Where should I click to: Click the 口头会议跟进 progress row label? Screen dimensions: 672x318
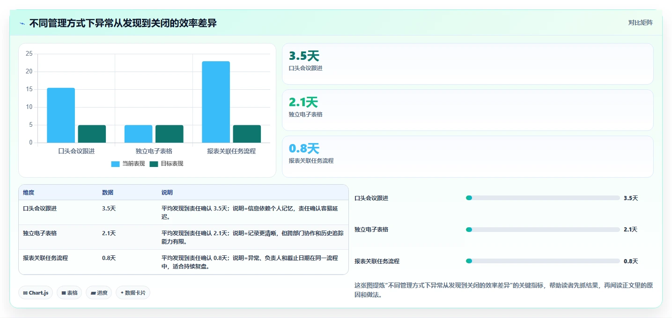click(371, 198)
